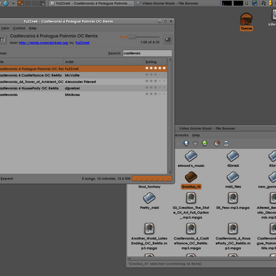
Task: Open Computer location from File Browser toolbar
Action: [x=226, y=144]
